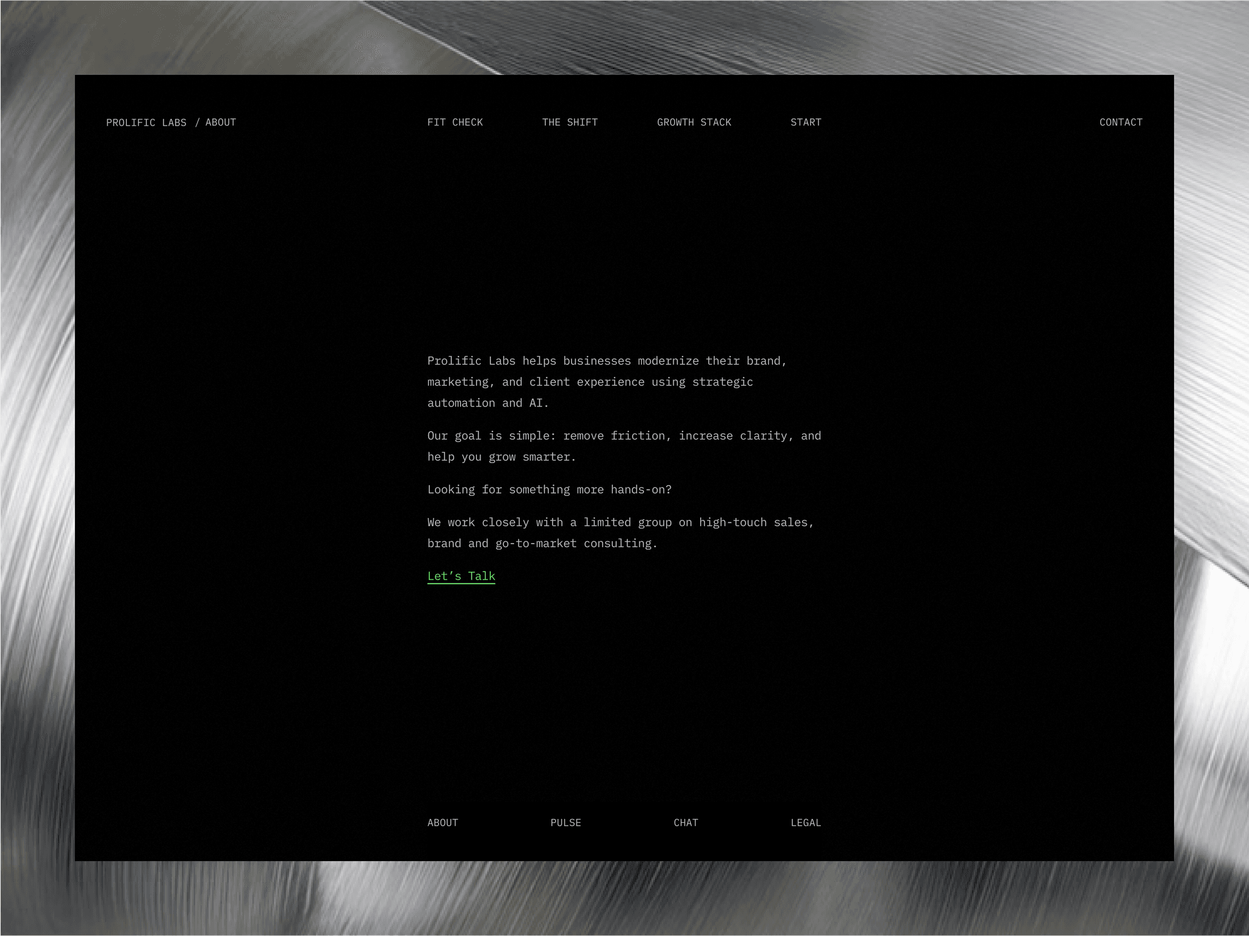Open The Shift nav item
Screen dimensions: 1249x936
click(570, 122)
